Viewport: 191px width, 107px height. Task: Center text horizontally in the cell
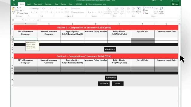[59, 12]
